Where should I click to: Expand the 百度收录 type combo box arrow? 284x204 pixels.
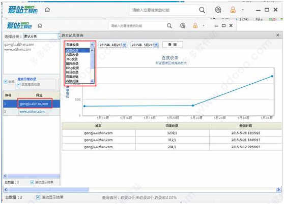click(x=92, y=45)
